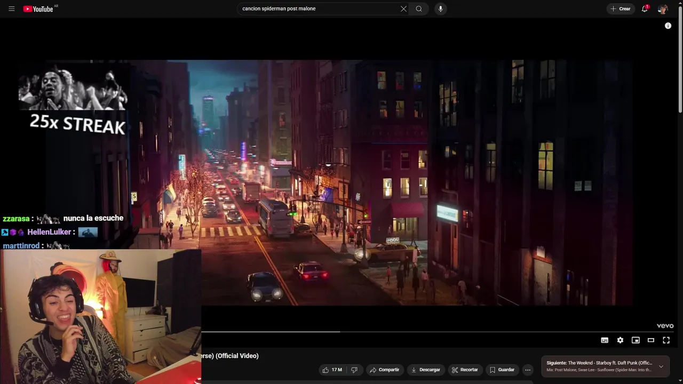Open the account avatar menu

pos(663,9)
